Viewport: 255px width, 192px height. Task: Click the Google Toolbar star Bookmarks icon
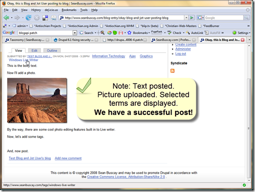tap(129, 33)
